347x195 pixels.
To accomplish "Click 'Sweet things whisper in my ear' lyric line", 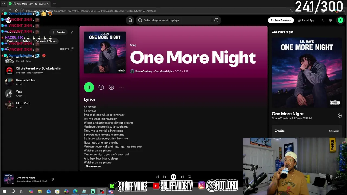I will 104,115.
